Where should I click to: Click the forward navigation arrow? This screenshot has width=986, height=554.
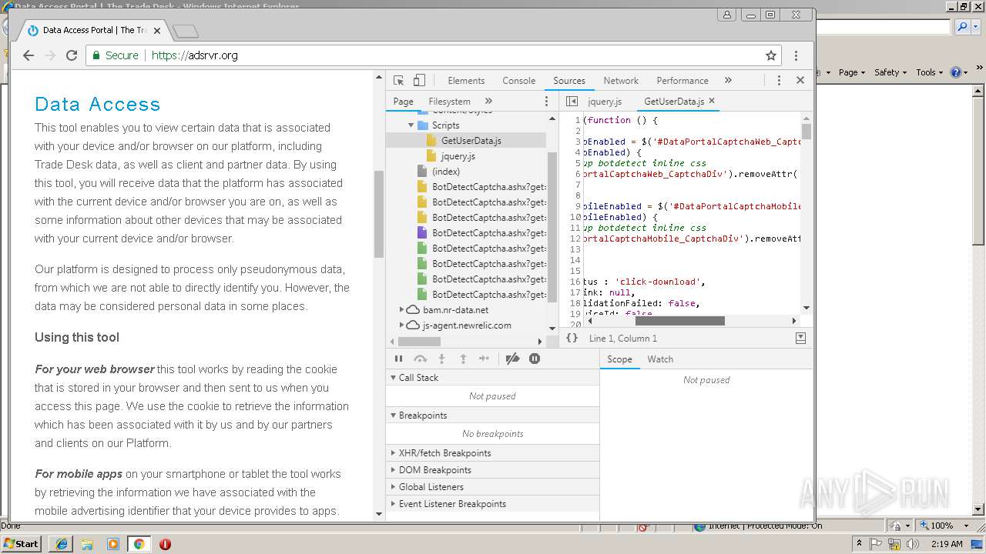50,55
